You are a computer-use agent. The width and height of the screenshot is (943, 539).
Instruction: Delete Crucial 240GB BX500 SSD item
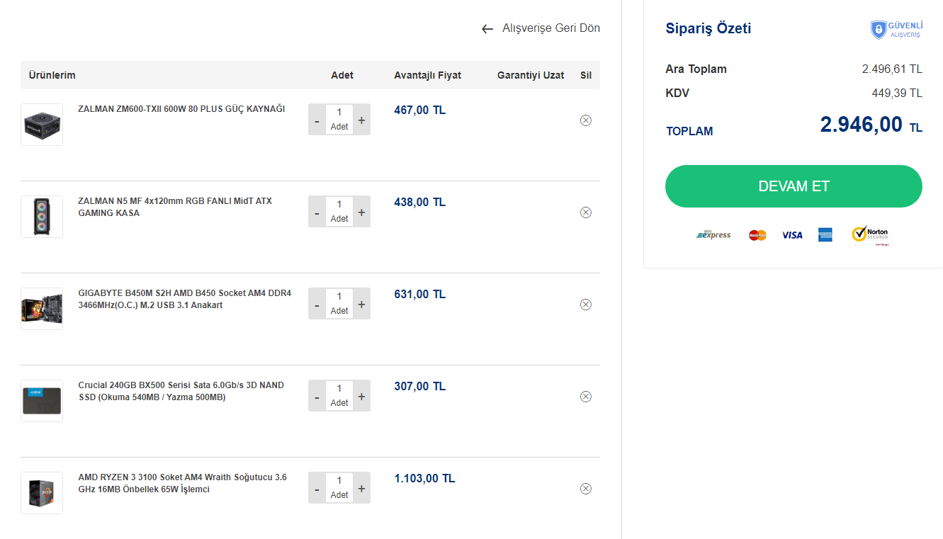tap(585, 397)
